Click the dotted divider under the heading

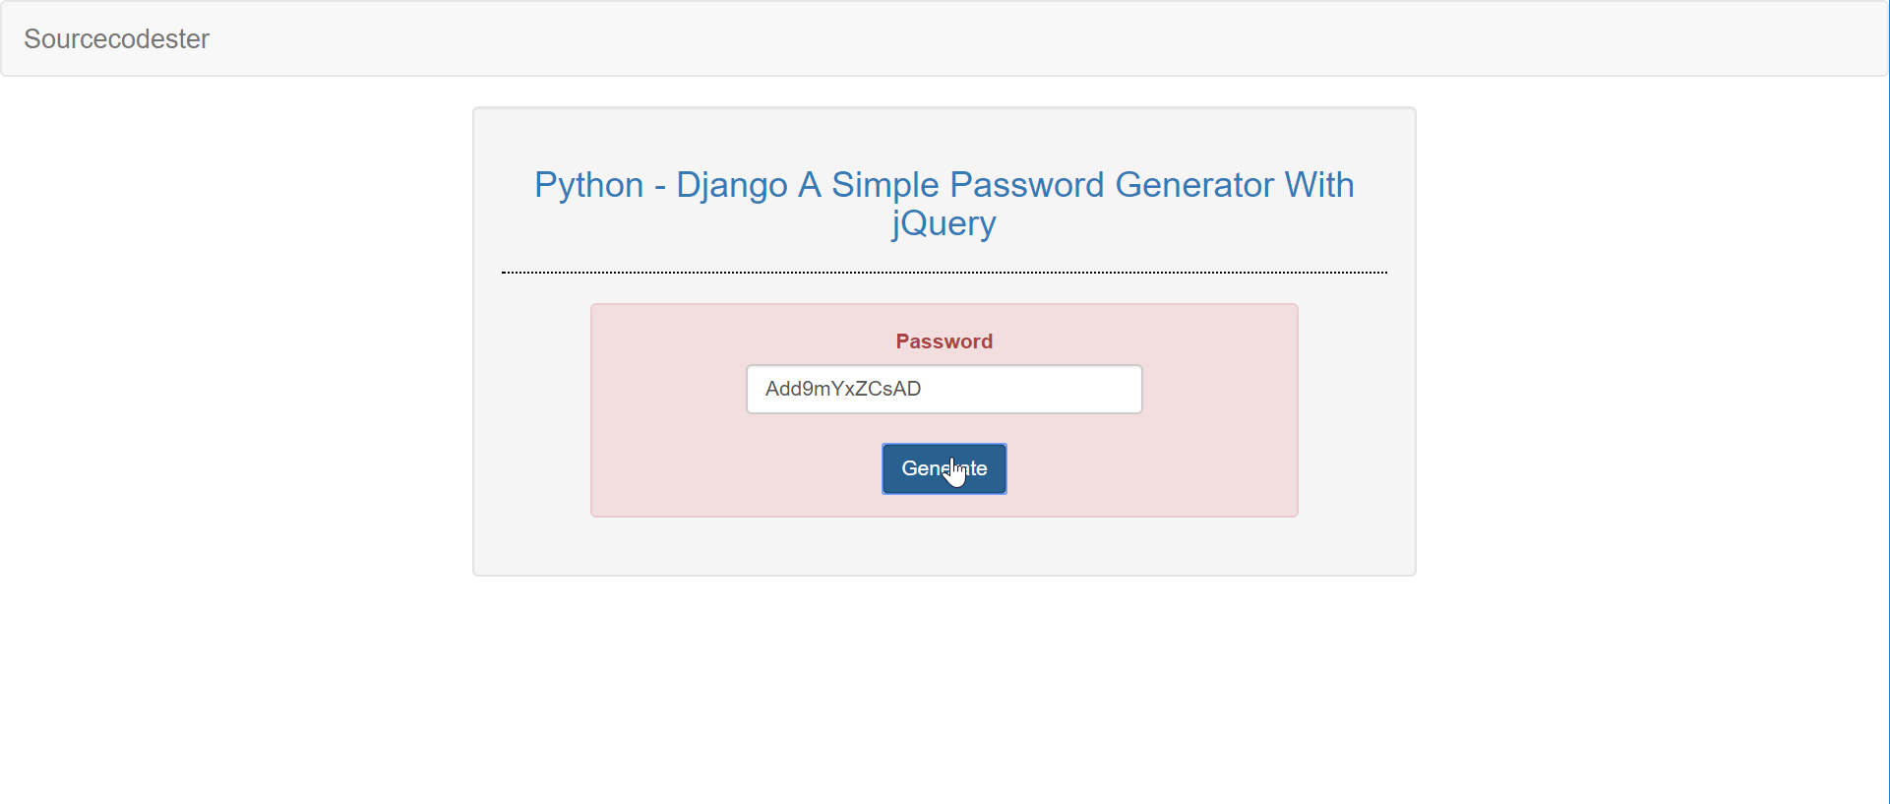click(x=944, y=273)
